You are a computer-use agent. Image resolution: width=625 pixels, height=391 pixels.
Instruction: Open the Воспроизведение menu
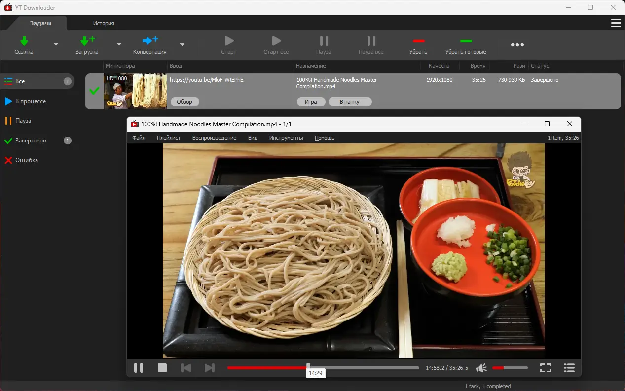(214, 138)
